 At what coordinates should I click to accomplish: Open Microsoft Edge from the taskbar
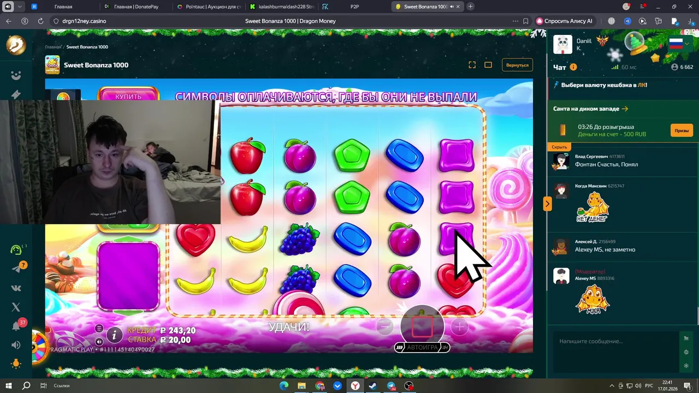pyautogui.click(x=284, y=385)
